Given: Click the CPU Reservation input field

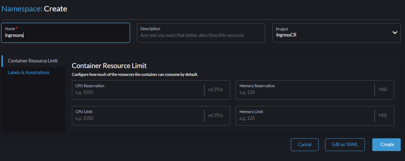Looking at the screenshot, I should (138, 90).
